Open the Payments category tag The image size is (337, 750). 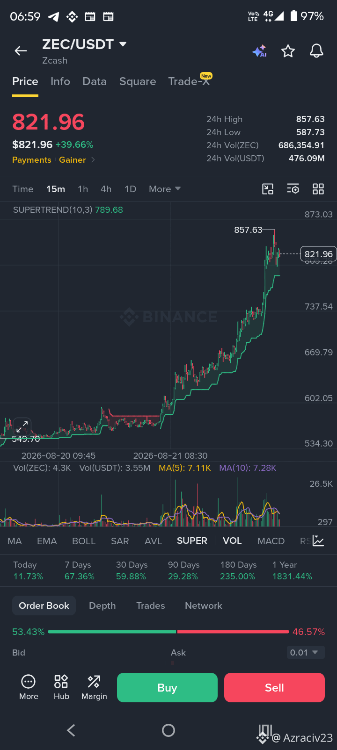[x=32, y=160]
